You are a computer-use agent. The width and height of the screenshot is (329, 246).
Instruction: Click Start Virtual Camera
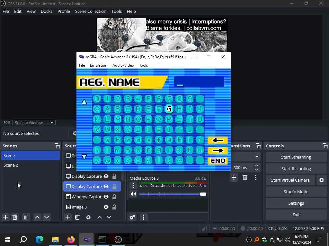pyautogui.click(x=290, y=180)
